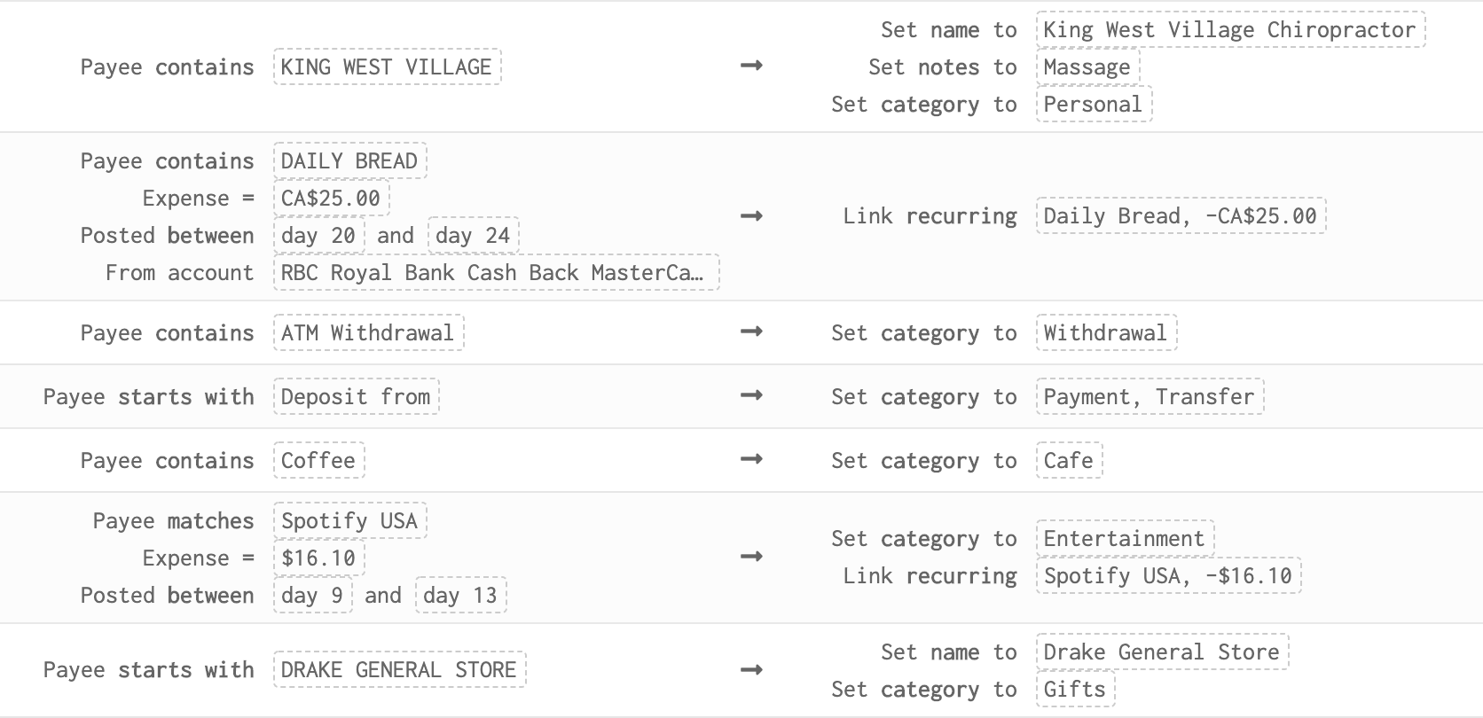Edit the Drake General Store name value
The width and height of the screenshot is (1483, 718).
pyautogui.click(x=1162, y=652)
